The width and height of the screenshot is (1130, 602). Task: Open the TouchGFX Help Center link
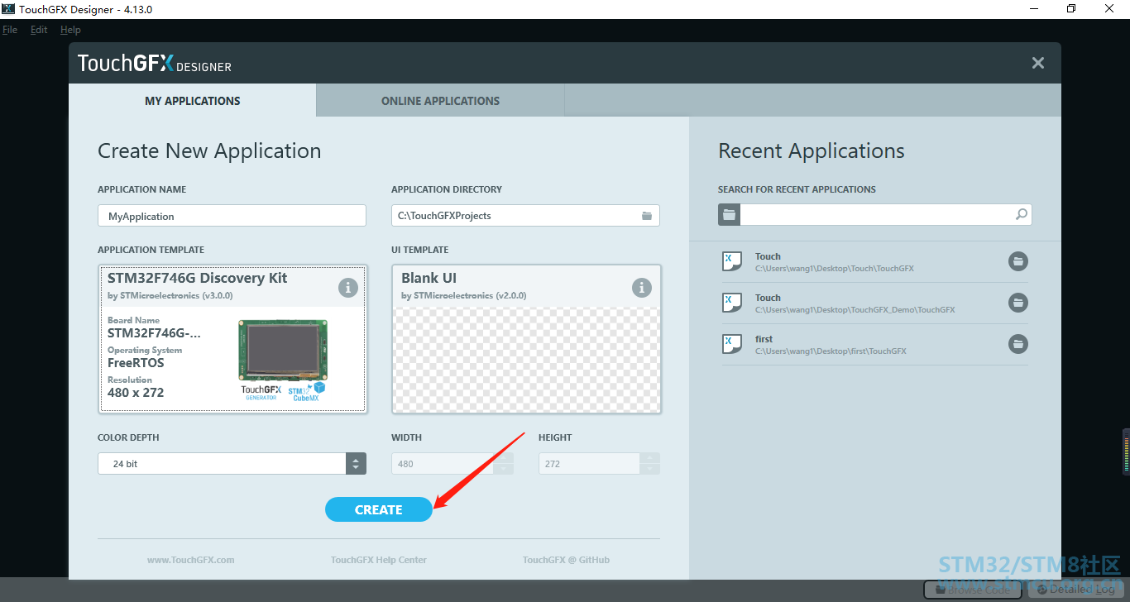pos(379,560)
